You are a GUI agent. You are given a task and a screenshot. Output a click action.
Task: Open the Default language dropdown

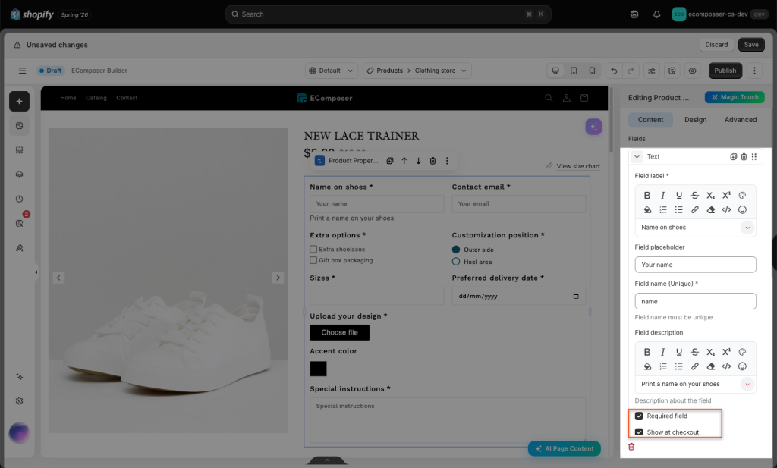click(332, 71)
